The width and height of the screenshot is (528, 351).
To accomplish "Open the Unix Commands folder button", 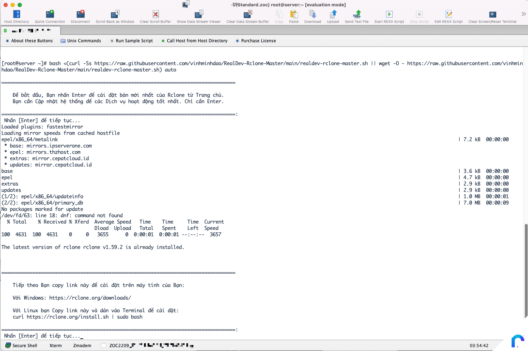I will pyautogui.click(x=81, y=41).
